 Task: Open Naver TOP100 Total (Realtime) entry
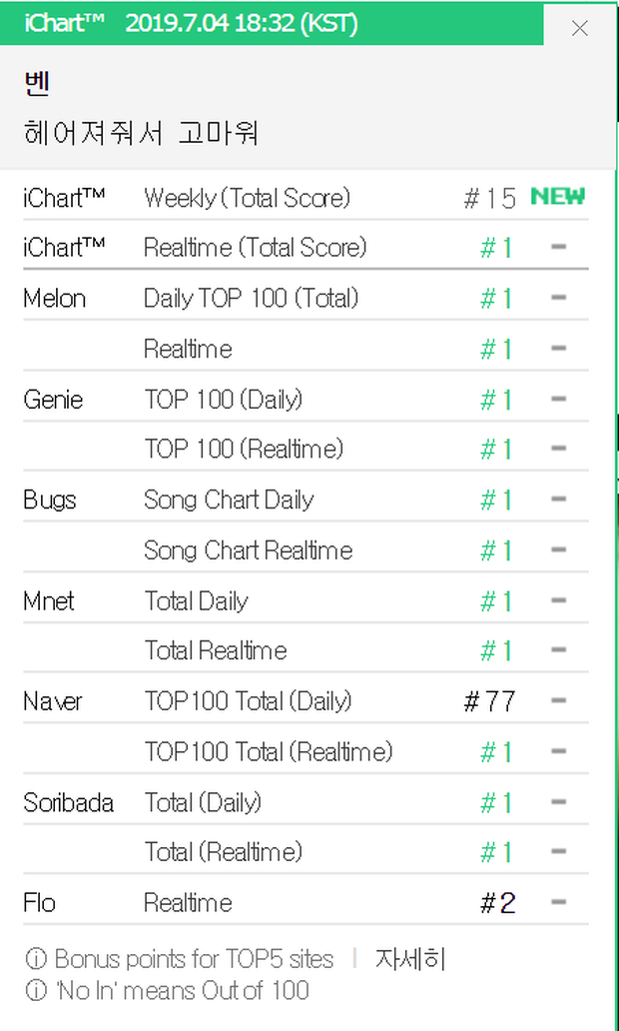coord(268,751)
